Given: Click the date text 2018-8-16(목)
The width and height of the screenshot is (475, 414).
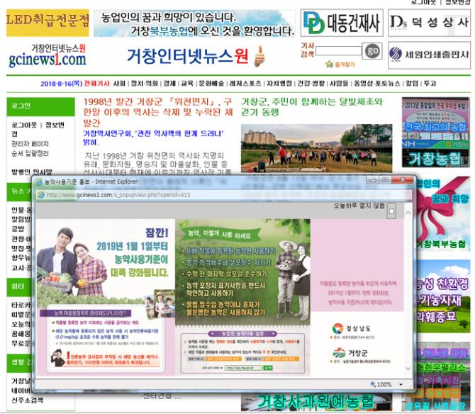Looking at the screenshot, I should pos(61,83).
